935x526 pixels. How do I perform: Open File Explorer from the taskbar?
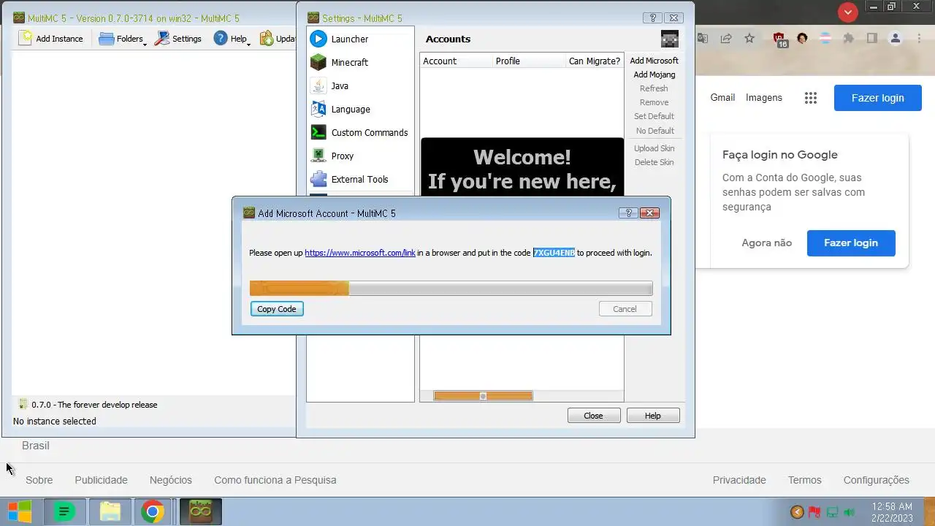pos(110,512)
